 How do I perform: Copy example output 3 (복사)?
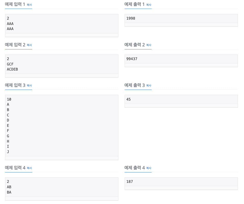[149, 86]
